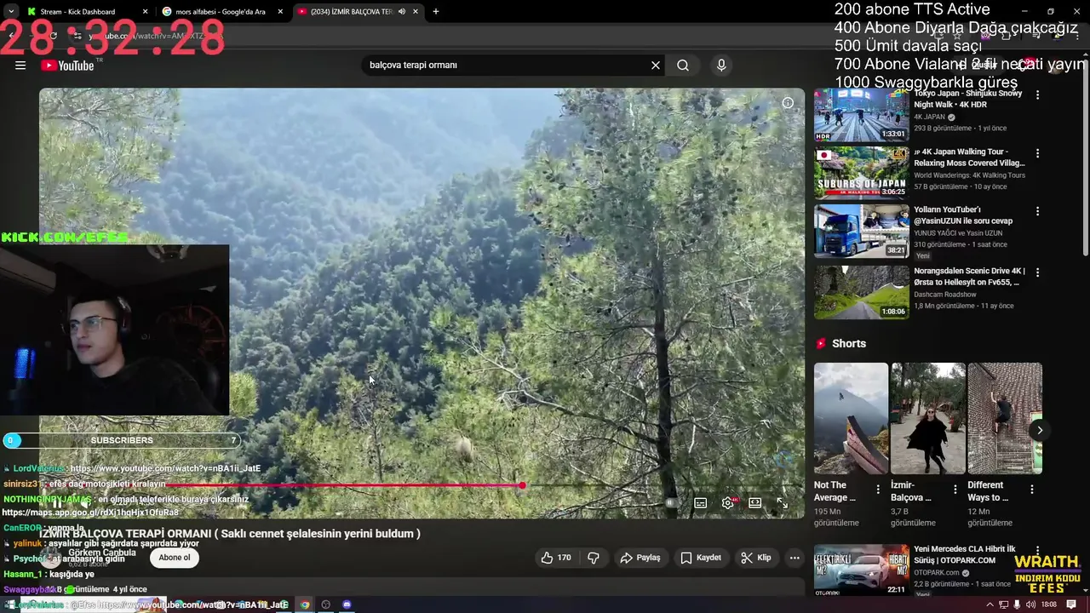Show hidden system tray icons chevron
This screenshot has width=1090, height=613.
coord(990,604)
